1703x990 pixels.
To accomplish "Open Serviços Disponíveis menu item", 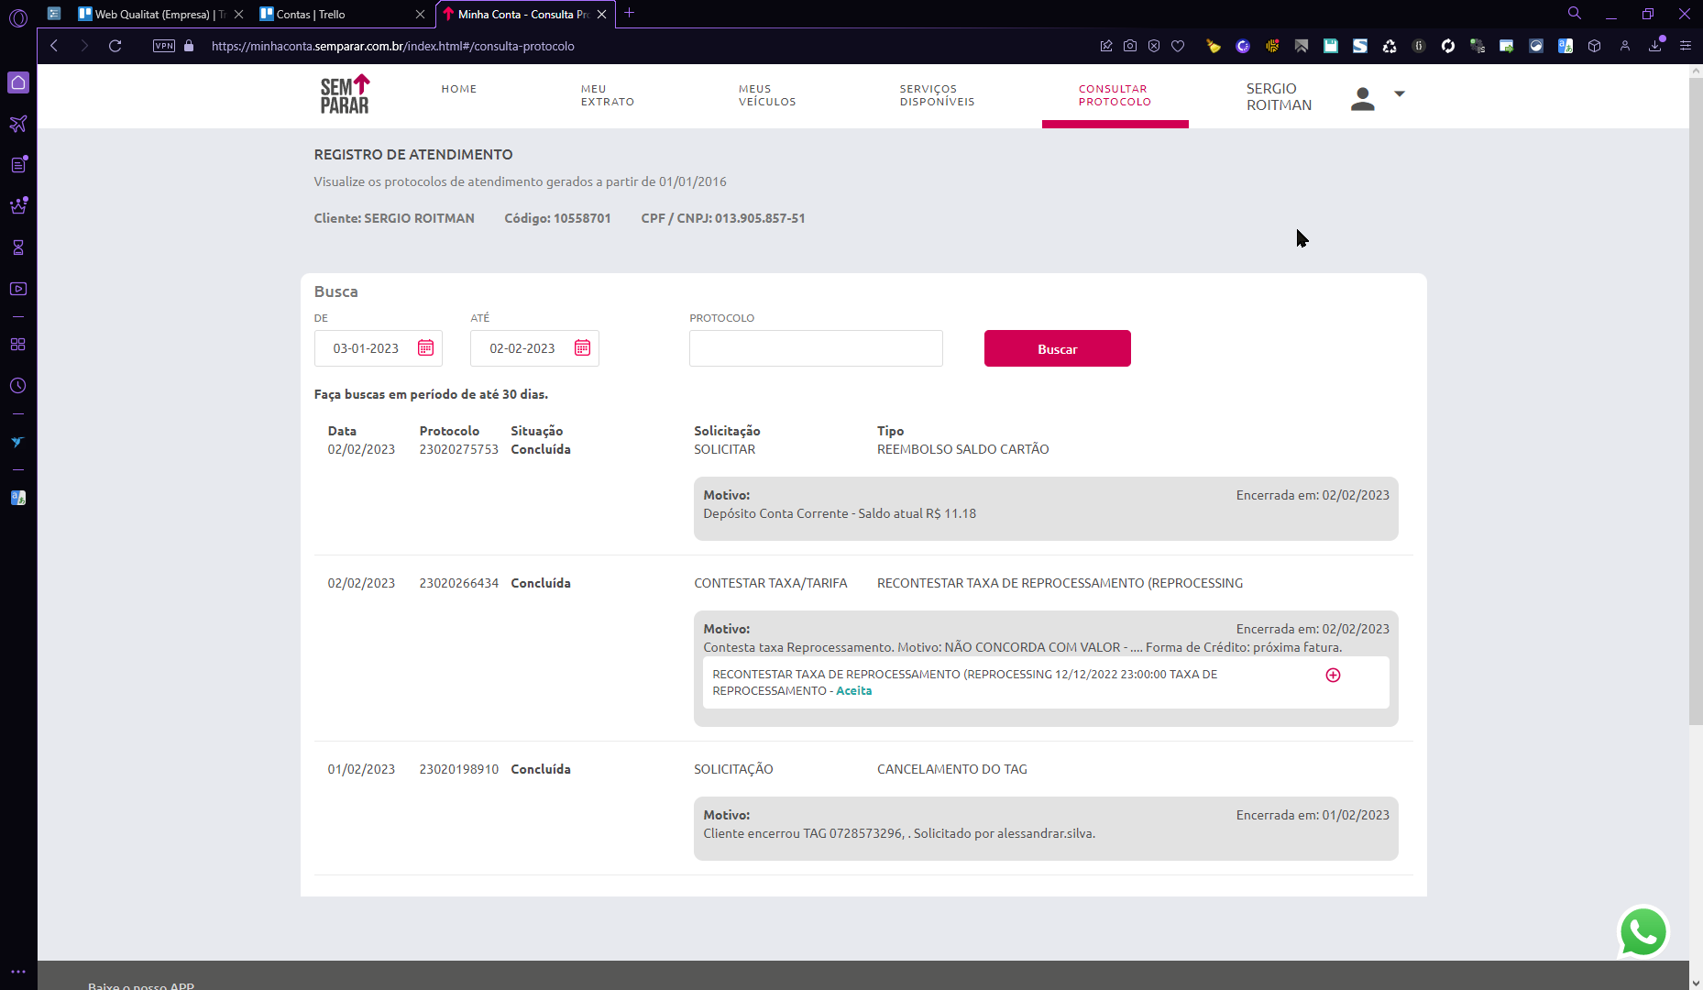I will coord(937,95).
